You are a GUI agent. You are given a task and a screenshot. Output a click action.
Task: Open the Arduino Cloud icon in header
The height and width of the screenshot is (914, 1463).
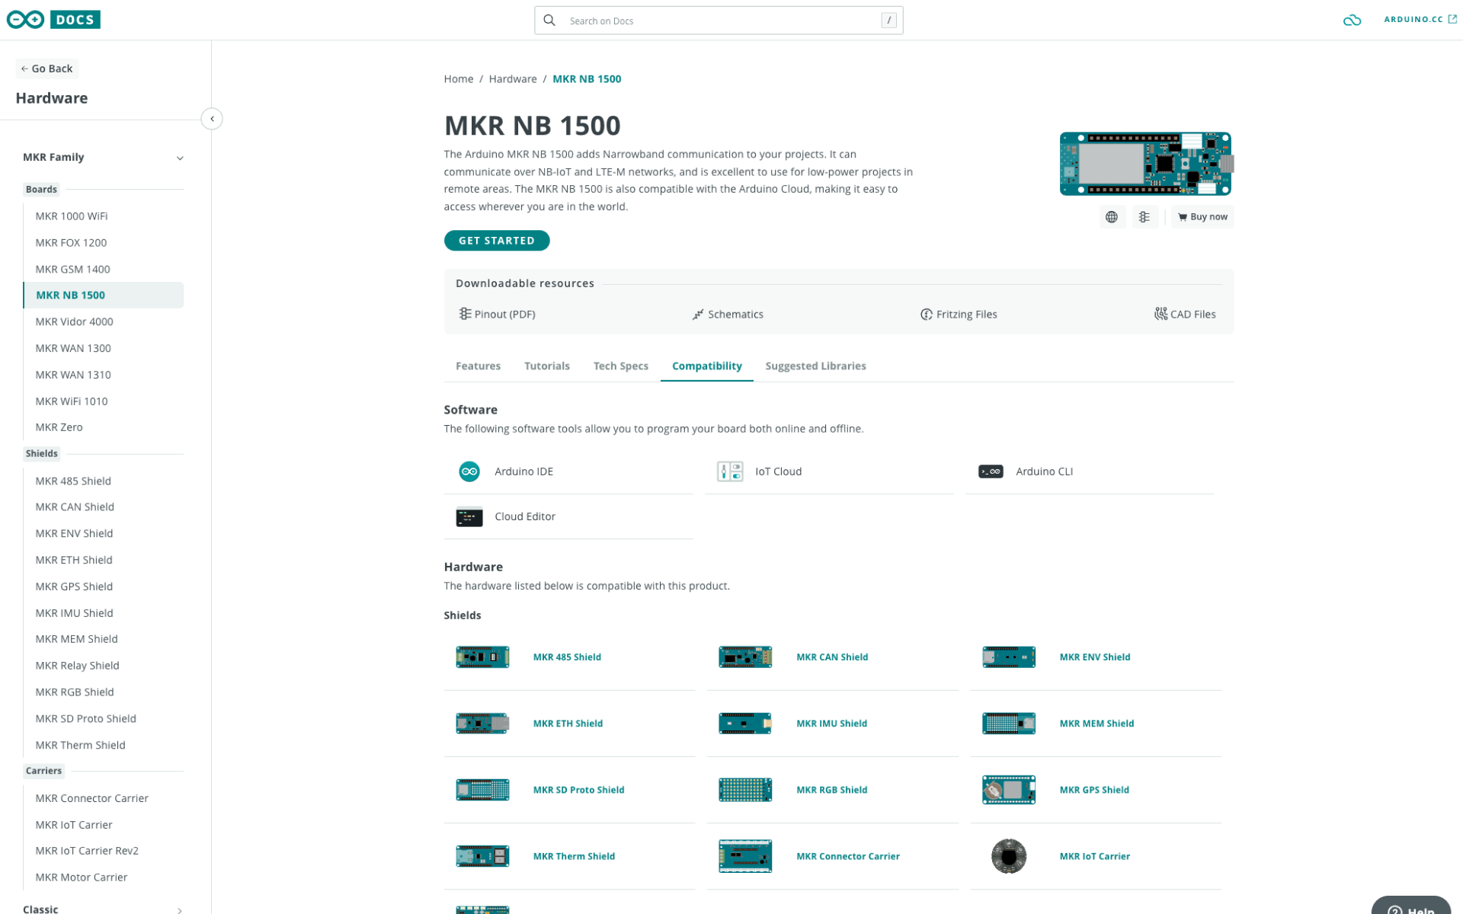pyautogui.click(x=1351, y=21)
